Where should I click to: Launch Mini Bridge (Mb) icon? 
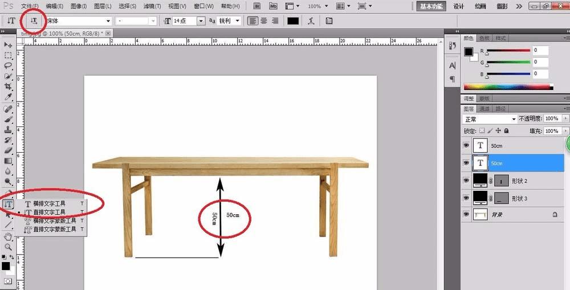[x=274, y=6]
